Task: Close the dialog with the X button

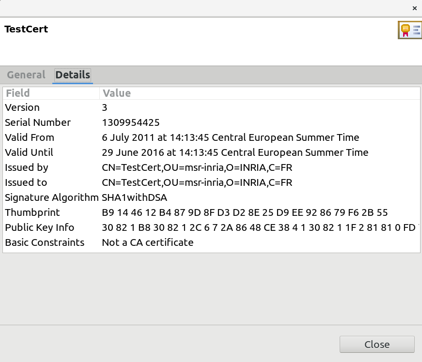Action: [x=415, y=8]
